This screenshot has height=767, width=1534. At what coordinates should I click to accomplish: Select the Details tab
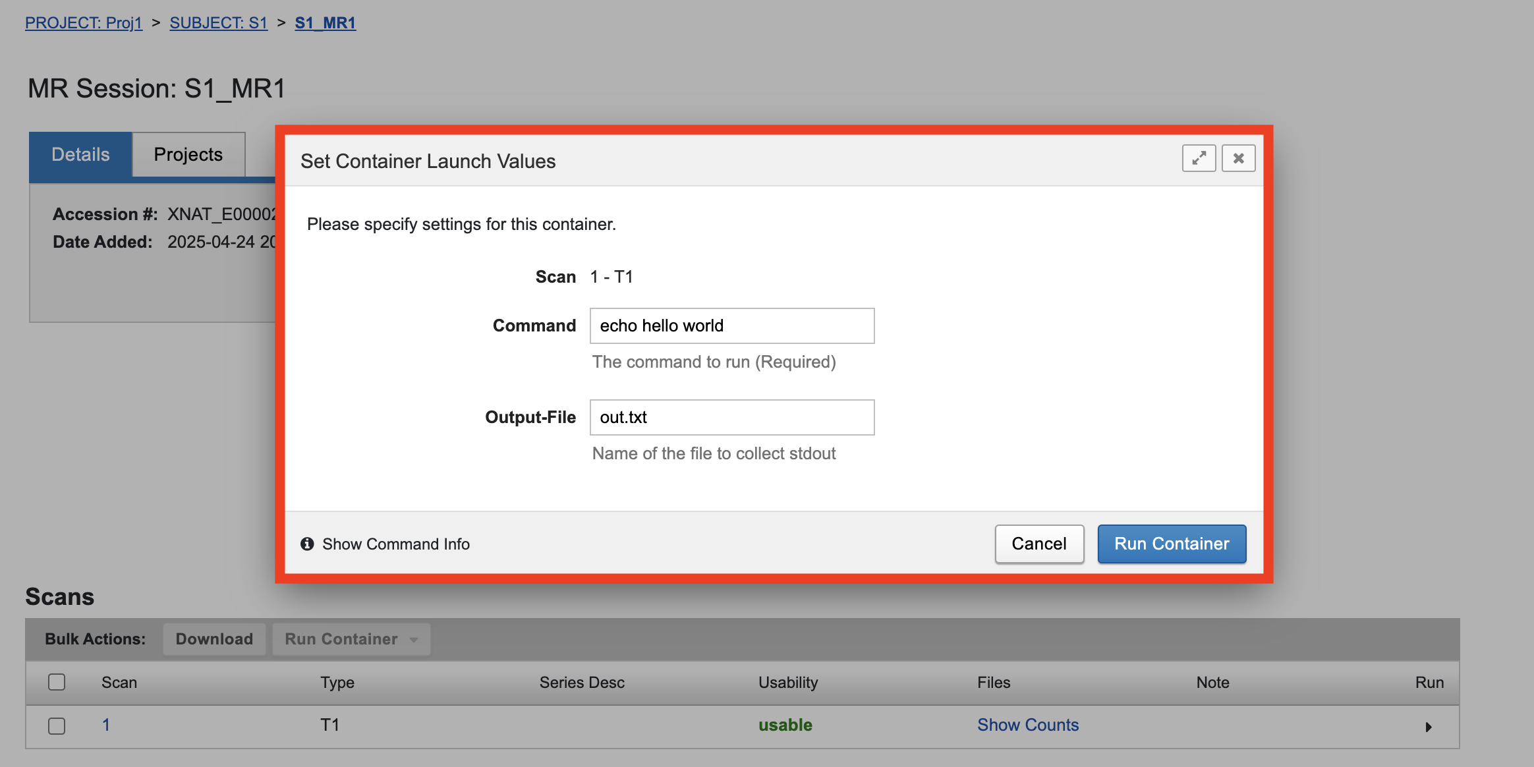click(80, 154)
